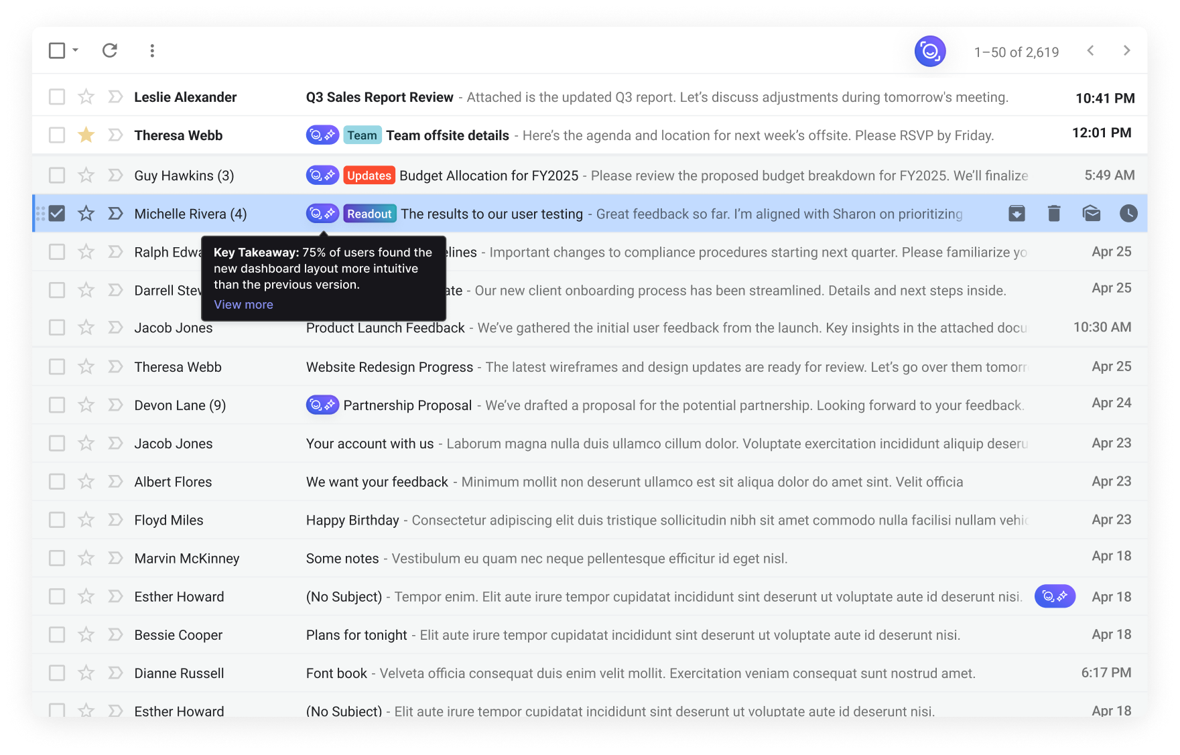Open the Q3 Sales Report Review email
This screenshot has height=755, width=1180.
pos(590,97)
